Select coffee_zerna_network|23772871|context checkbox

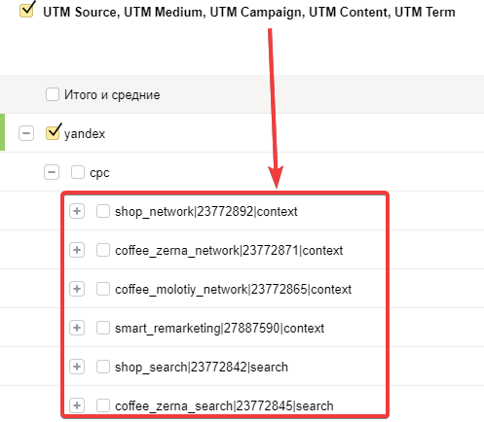coord(103,250)
